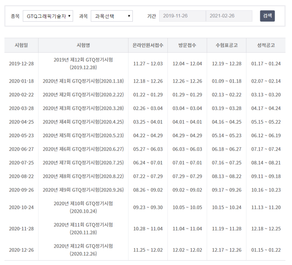The image size is (292, 265).
Task: Click the 기간 period label
Action: click(151, 16)
